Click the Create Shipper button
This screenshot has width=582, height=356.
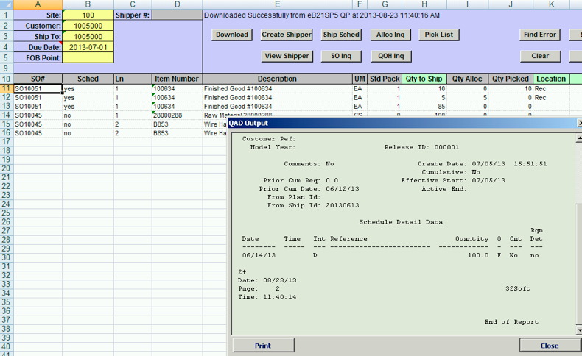pyautogui.click(x=287, y=35)
